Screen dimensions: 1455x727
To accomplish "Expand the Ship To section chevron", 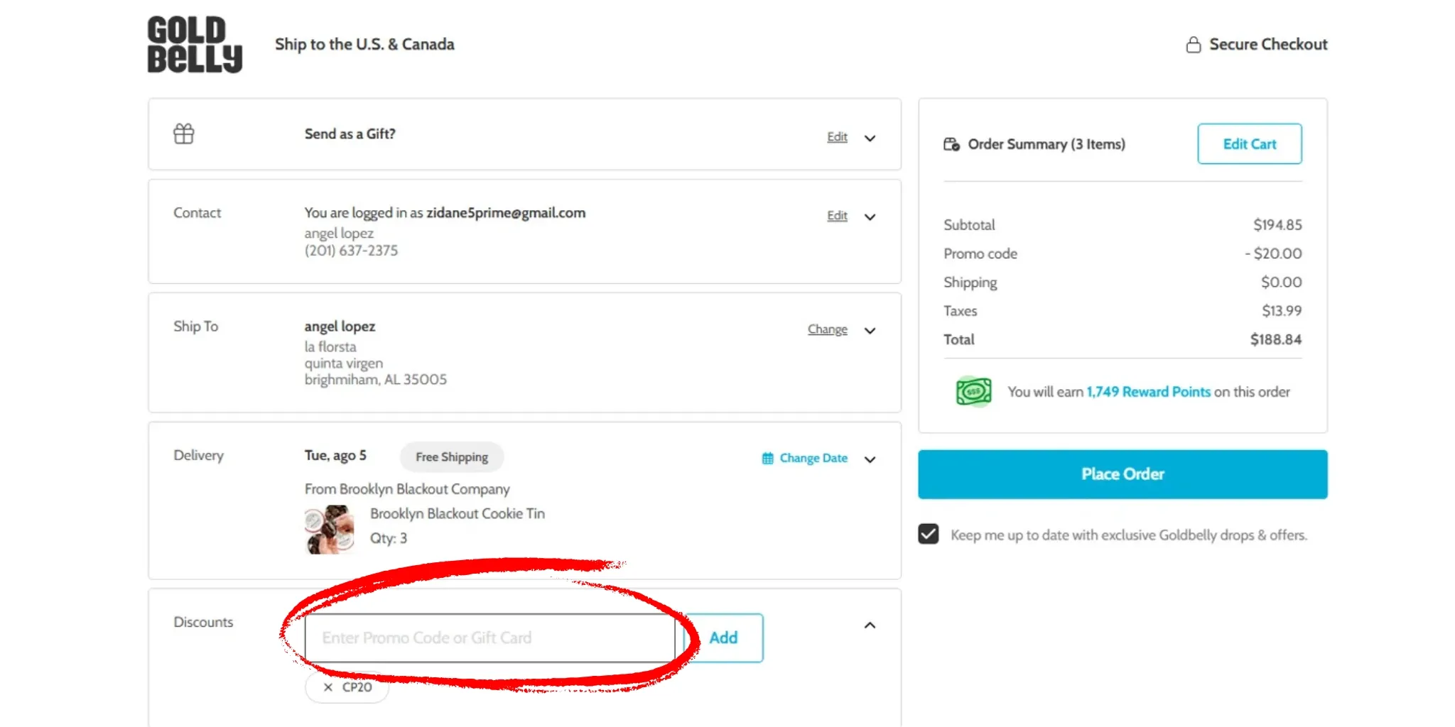I will tap(870, 330).
